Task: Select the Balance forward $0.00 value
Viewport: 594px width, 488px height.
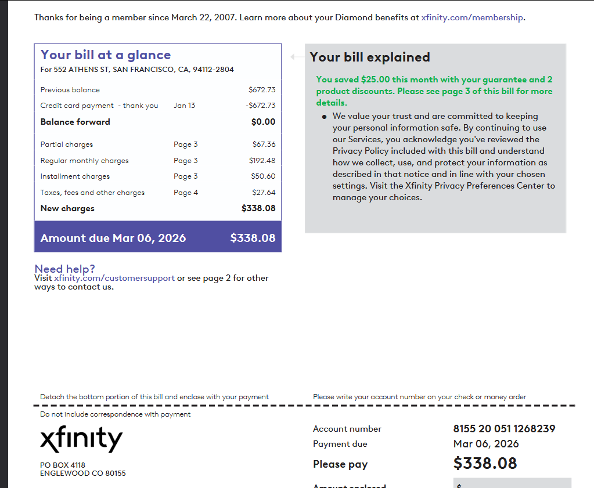Action: 263,122
